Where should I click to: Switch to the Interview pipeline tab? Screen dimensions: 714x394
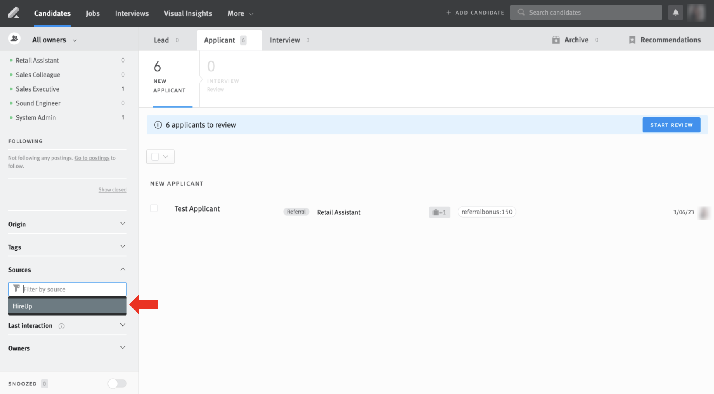pos(285,40)
